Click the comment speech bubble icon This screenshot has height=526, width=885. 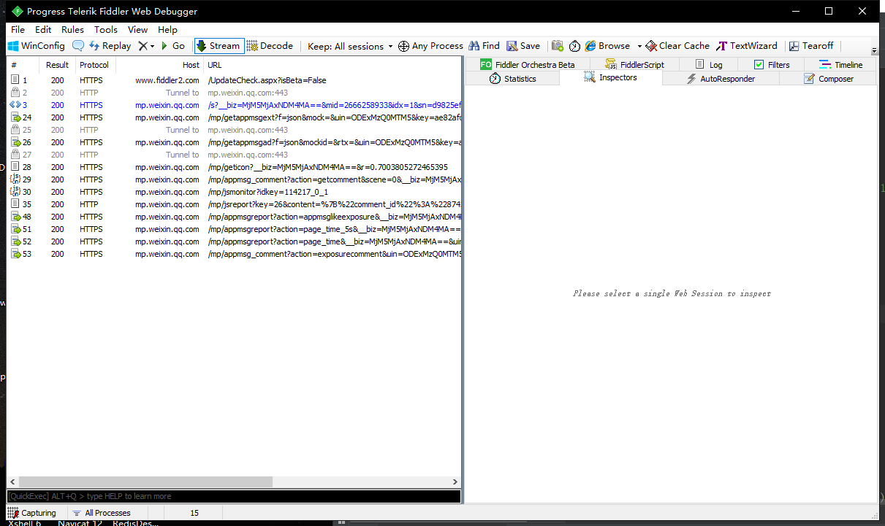(x=77, y=46)
